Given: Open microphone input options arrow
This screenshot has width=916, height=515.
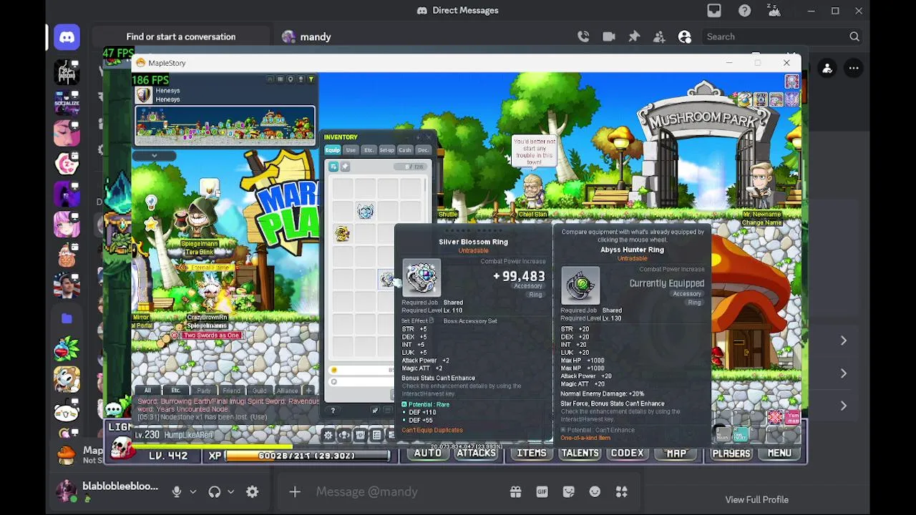Looking at the screenshot, I should (x=193, y=492).
